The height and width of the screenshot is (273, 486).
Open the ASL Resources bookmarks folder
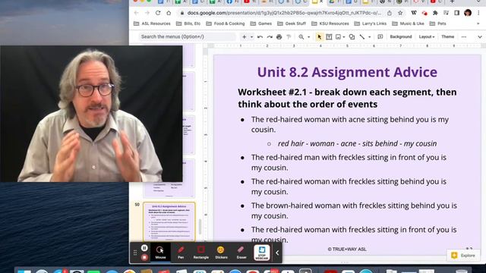(x=152, y=24)
